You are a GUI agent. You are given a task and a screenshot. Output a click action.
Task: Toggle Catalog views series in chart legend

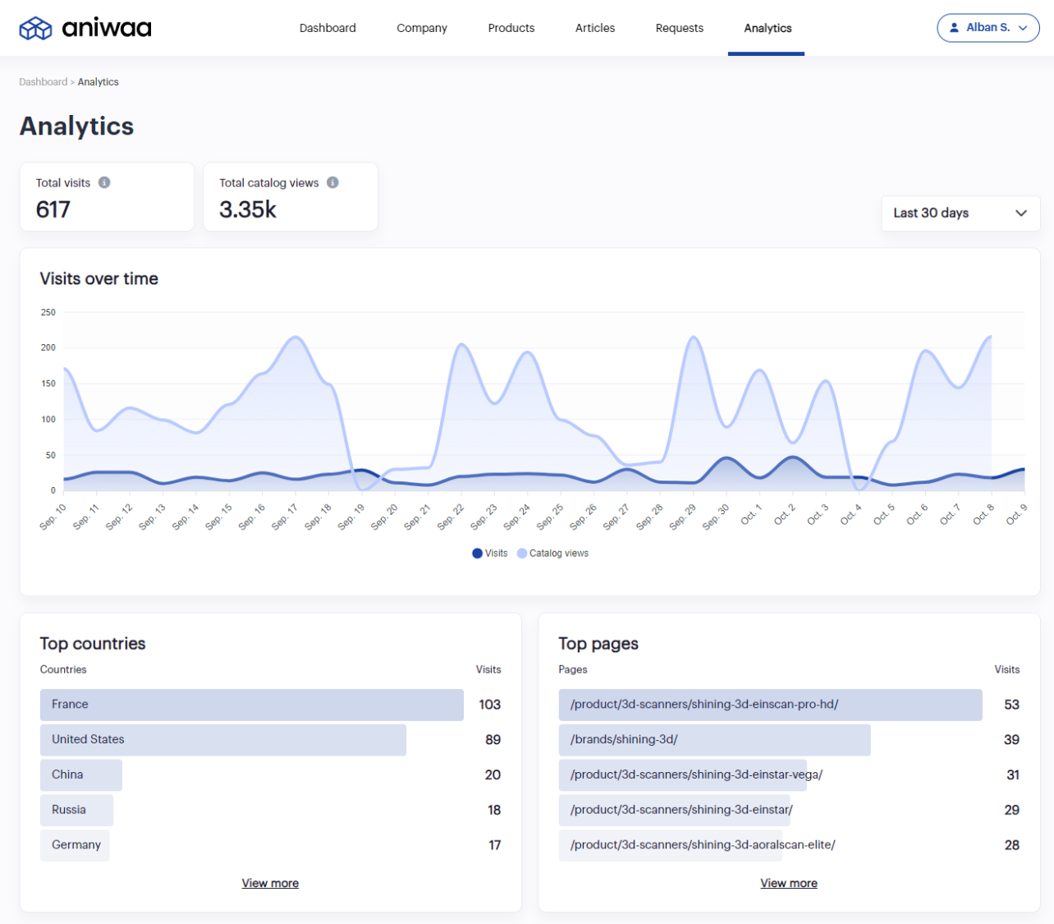[552, 554]
